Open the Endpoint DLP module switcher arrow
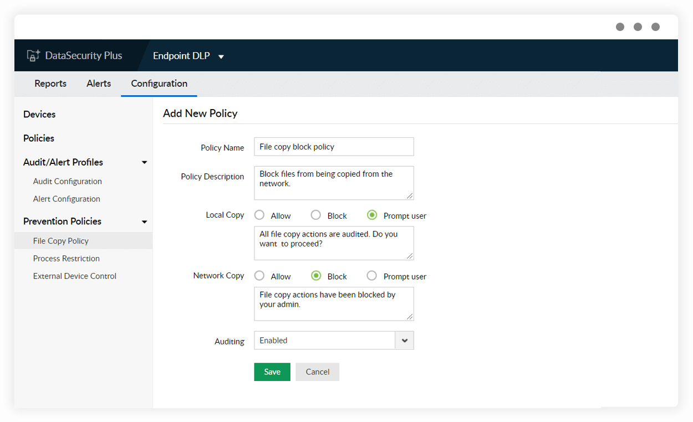 [x=221, y=56]
